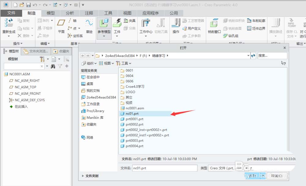Click the model tree settings hammer icon
The width and height of the screenshot is (306, 186).
pos(42,59)
